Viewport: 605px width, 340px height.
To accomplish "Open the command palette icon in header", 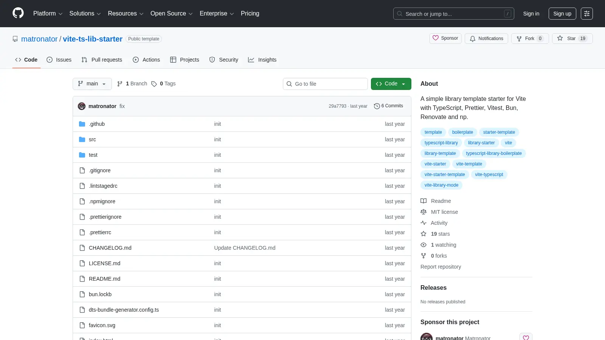I will pos(587,14).
